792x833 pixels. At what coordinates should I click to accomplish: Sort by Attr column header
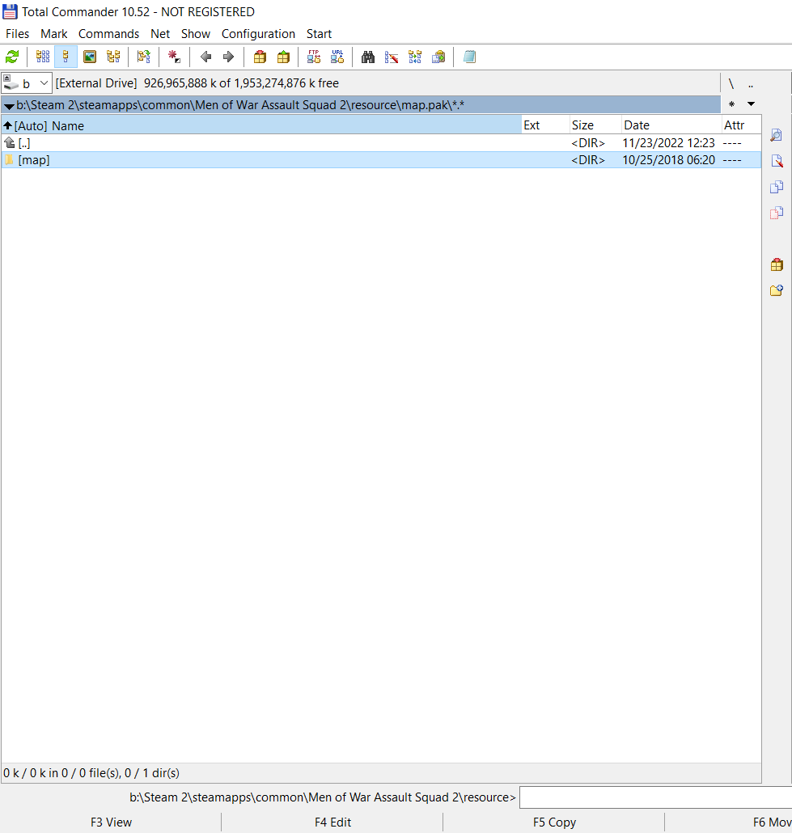click(742, 125)
